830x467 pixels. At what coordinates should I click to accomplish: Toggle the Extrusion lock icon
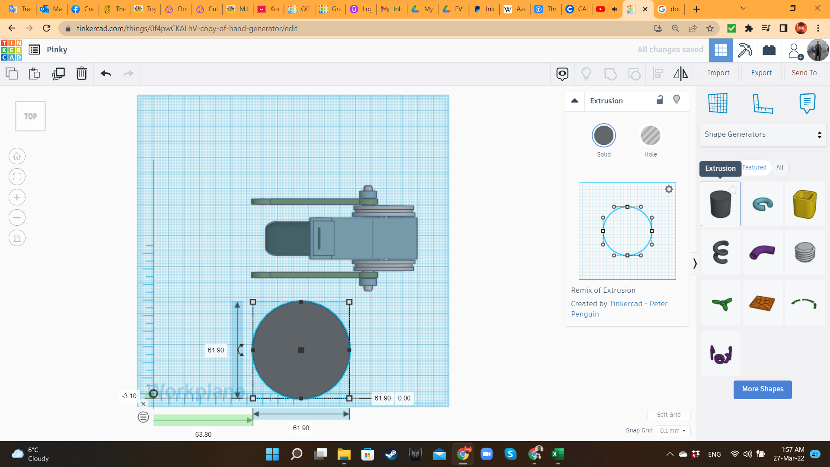coord(660,100)
